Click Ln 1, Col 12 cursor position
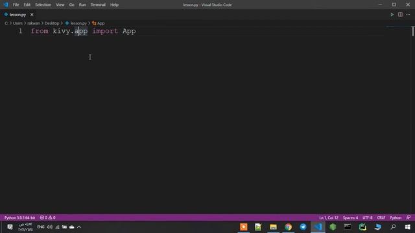This screenshot has width=415, height=233. (x=329, y=217)
